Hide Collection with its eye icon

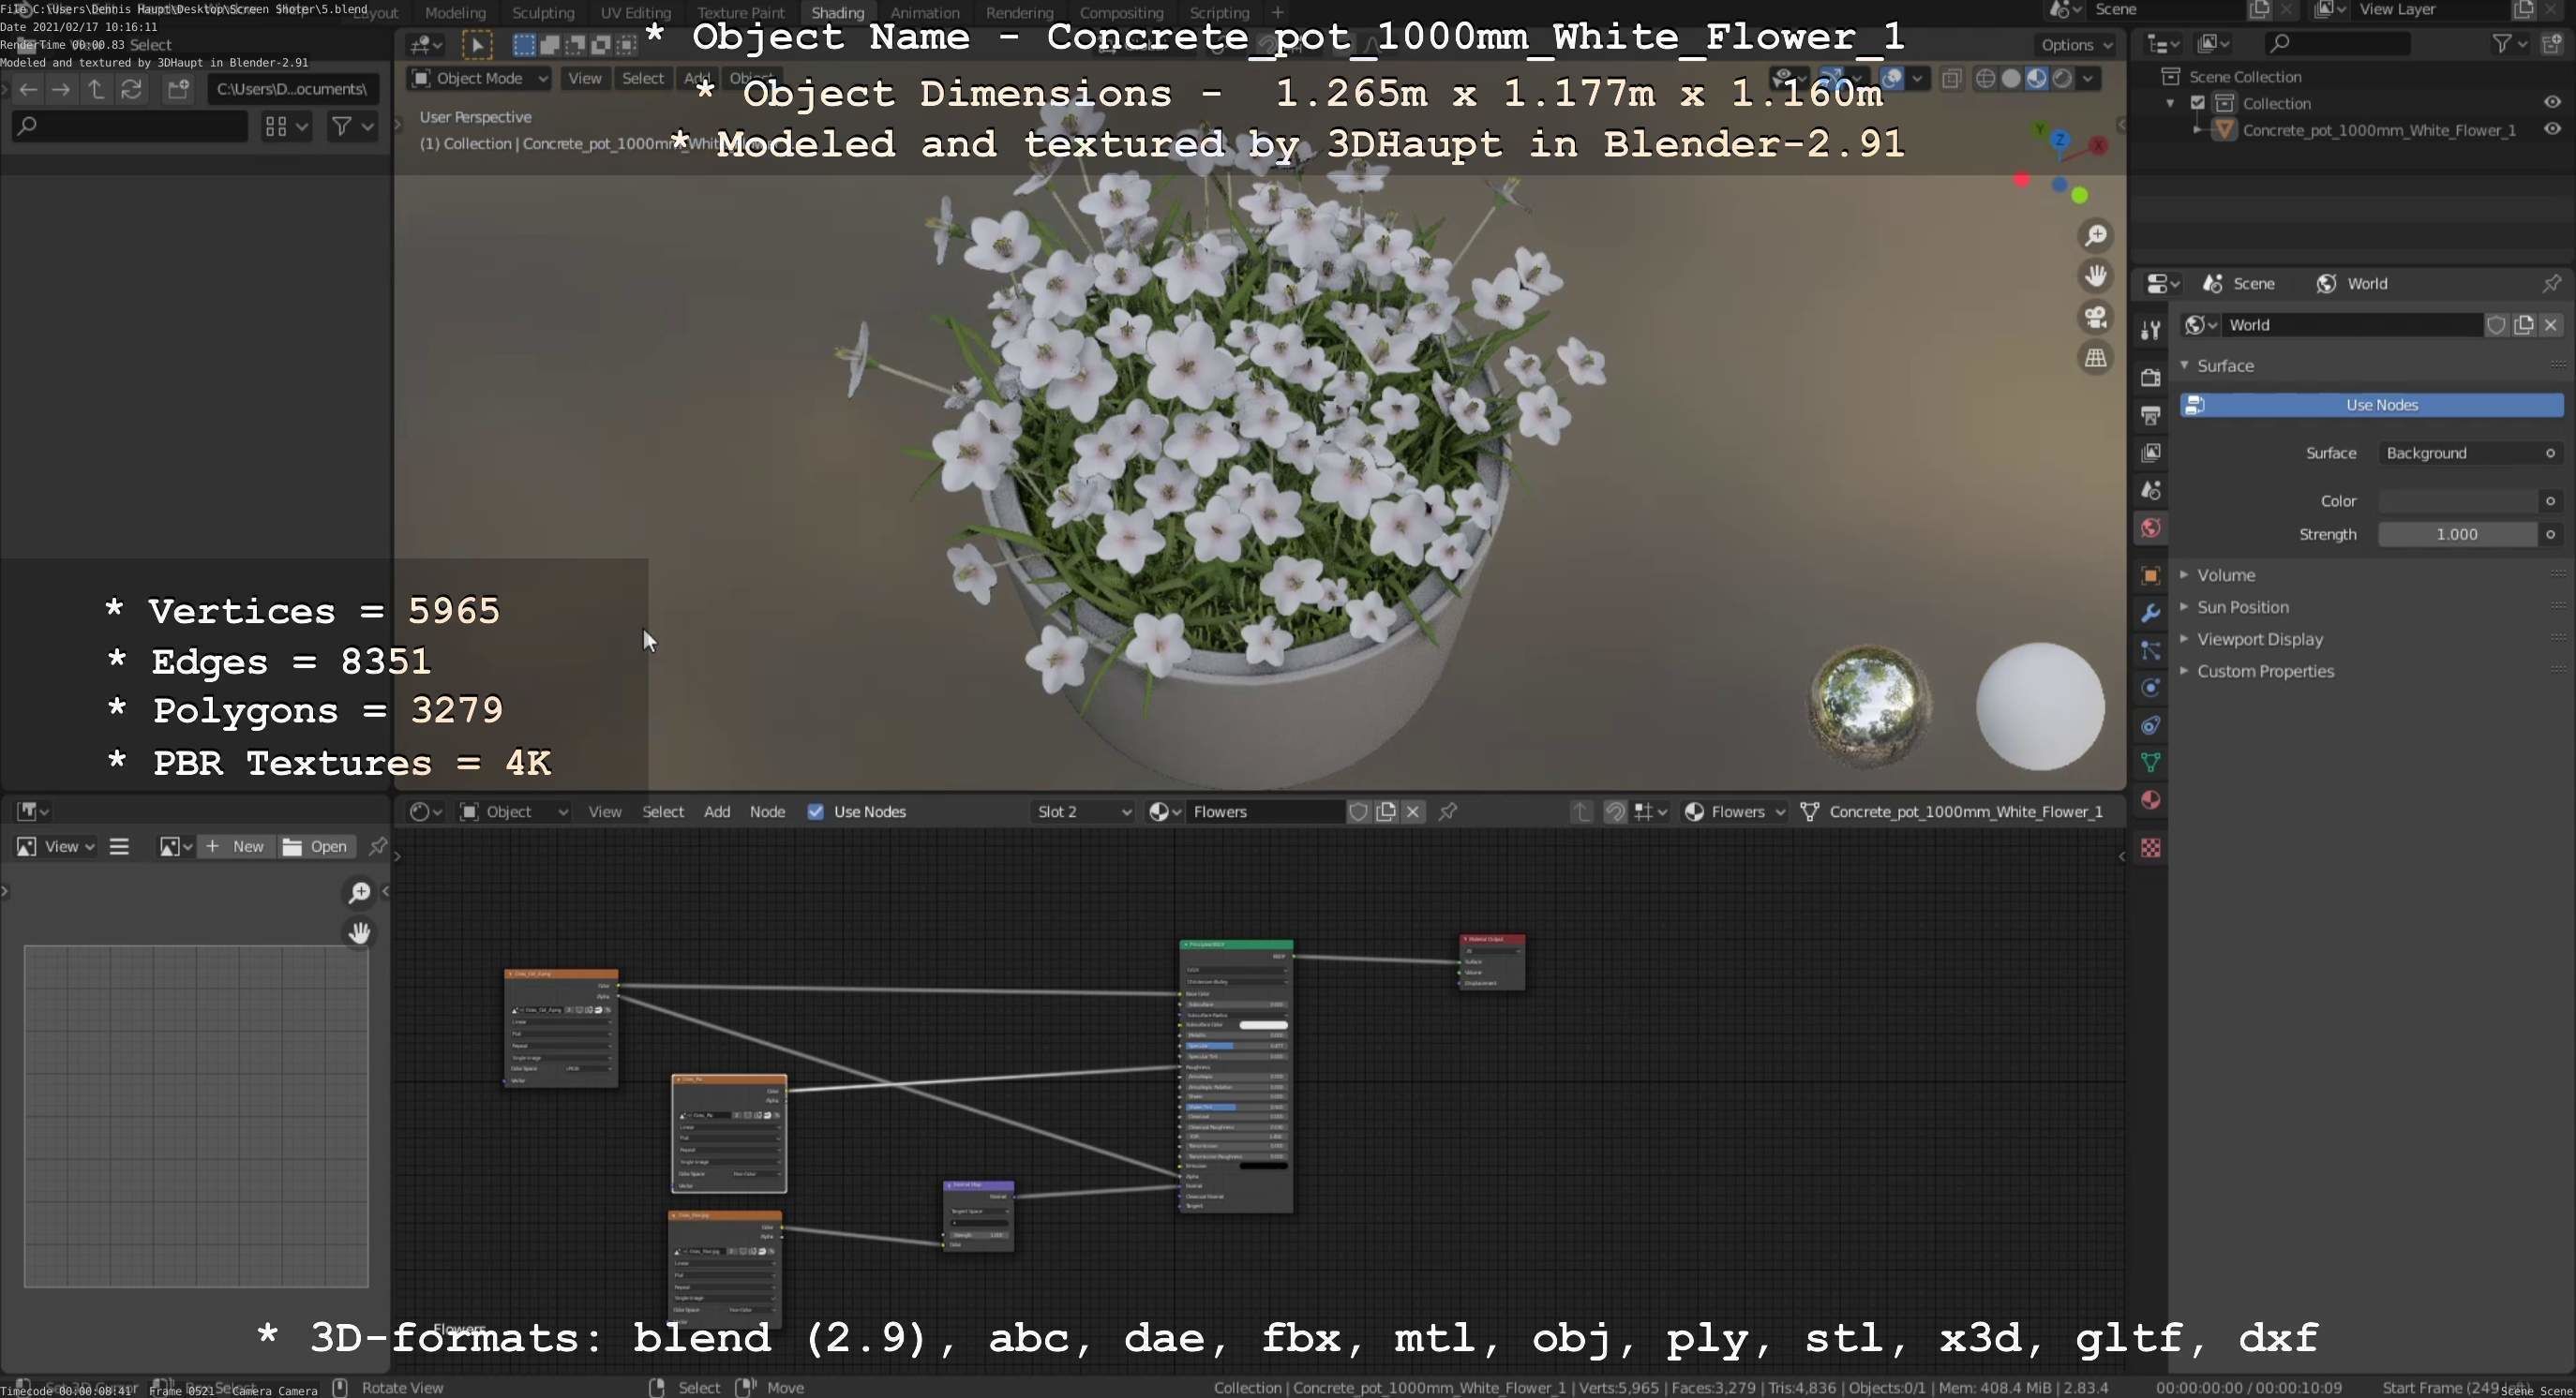point(2551,103)
